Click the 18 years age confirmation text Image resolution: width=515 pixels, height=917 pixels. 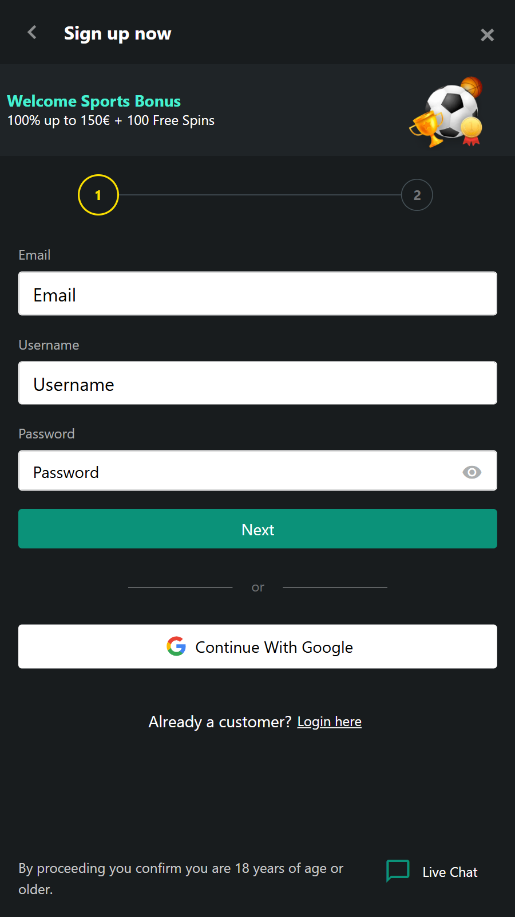pyautogui.click(x=181, y=879)
